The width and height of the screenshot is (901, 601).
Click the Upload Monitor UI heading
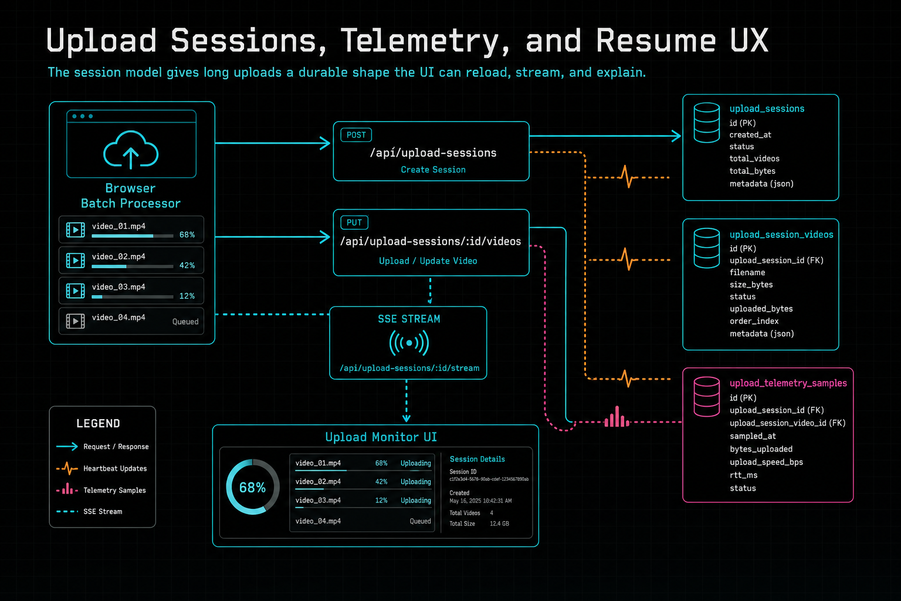point(381,437)
